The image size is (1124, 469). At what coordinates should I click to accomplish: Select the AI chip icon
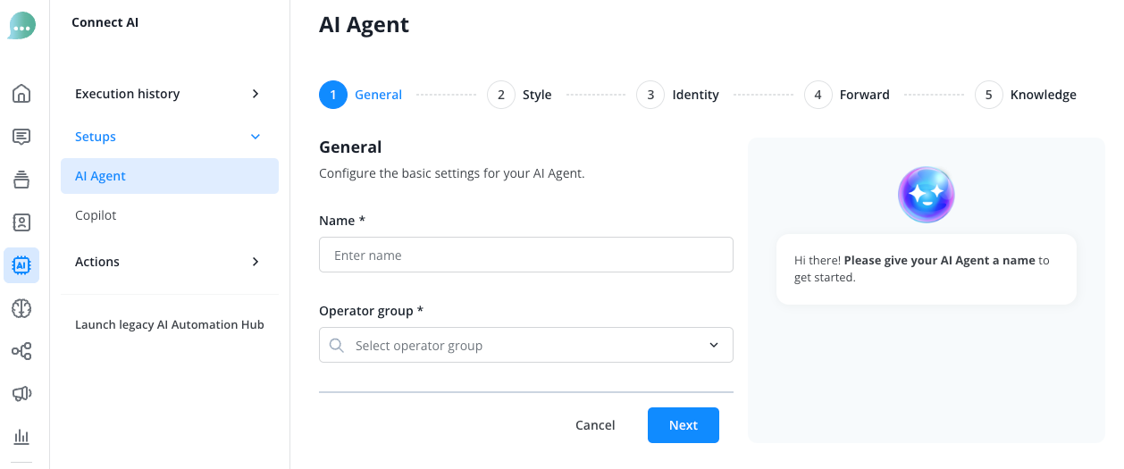(x=21, y=265)
